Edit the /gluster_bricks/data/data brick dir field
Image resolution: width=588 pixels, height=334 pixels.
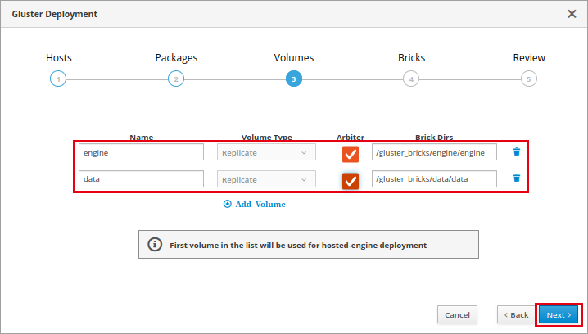[x=434, y=179]
